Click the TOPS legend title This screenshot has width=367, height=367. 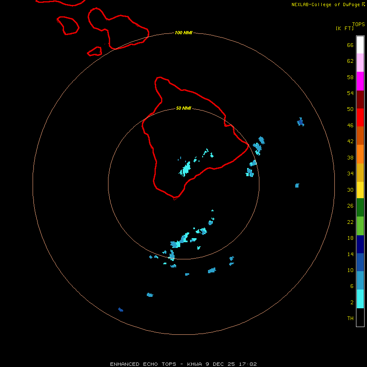point(358,24)
